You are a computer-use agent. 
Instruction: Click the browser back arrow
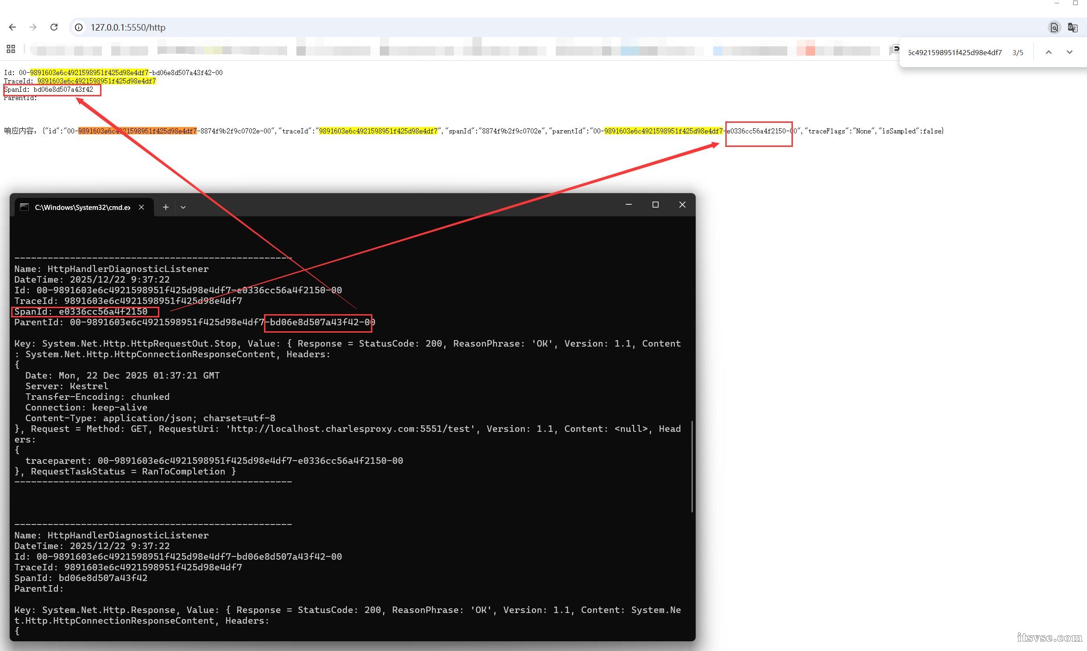13,27
